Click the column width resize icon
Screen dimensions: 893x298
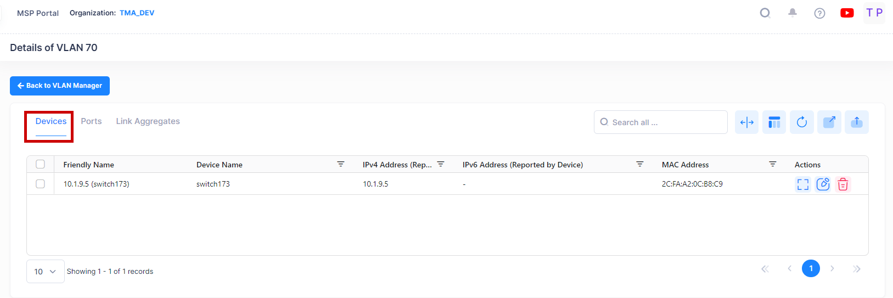point(746,122)
